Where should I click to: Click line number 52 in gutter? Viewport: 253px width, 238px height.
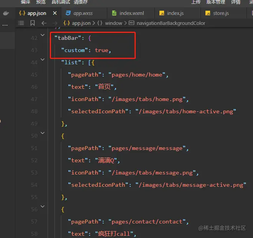34,160
